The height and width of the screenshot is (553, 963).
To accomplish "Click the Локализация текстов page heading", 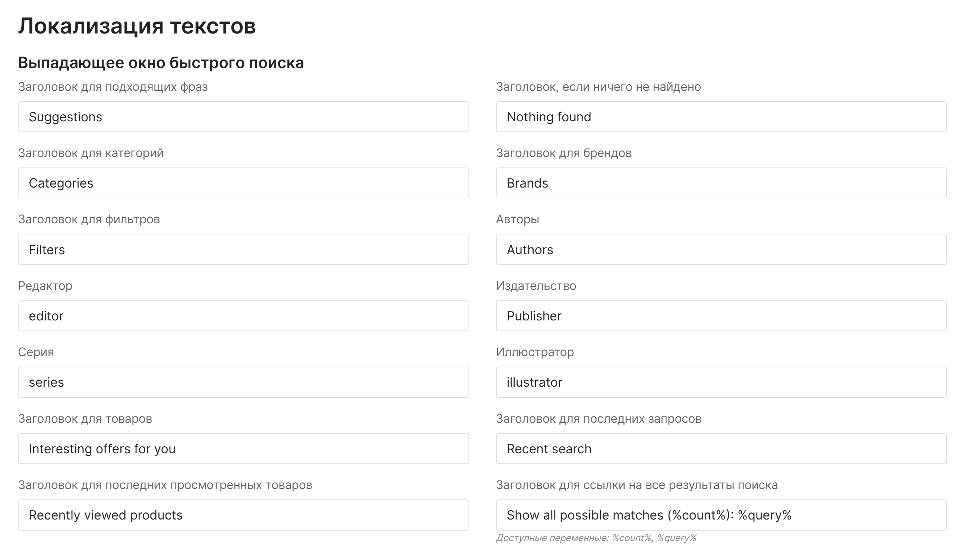I will 137,26.
